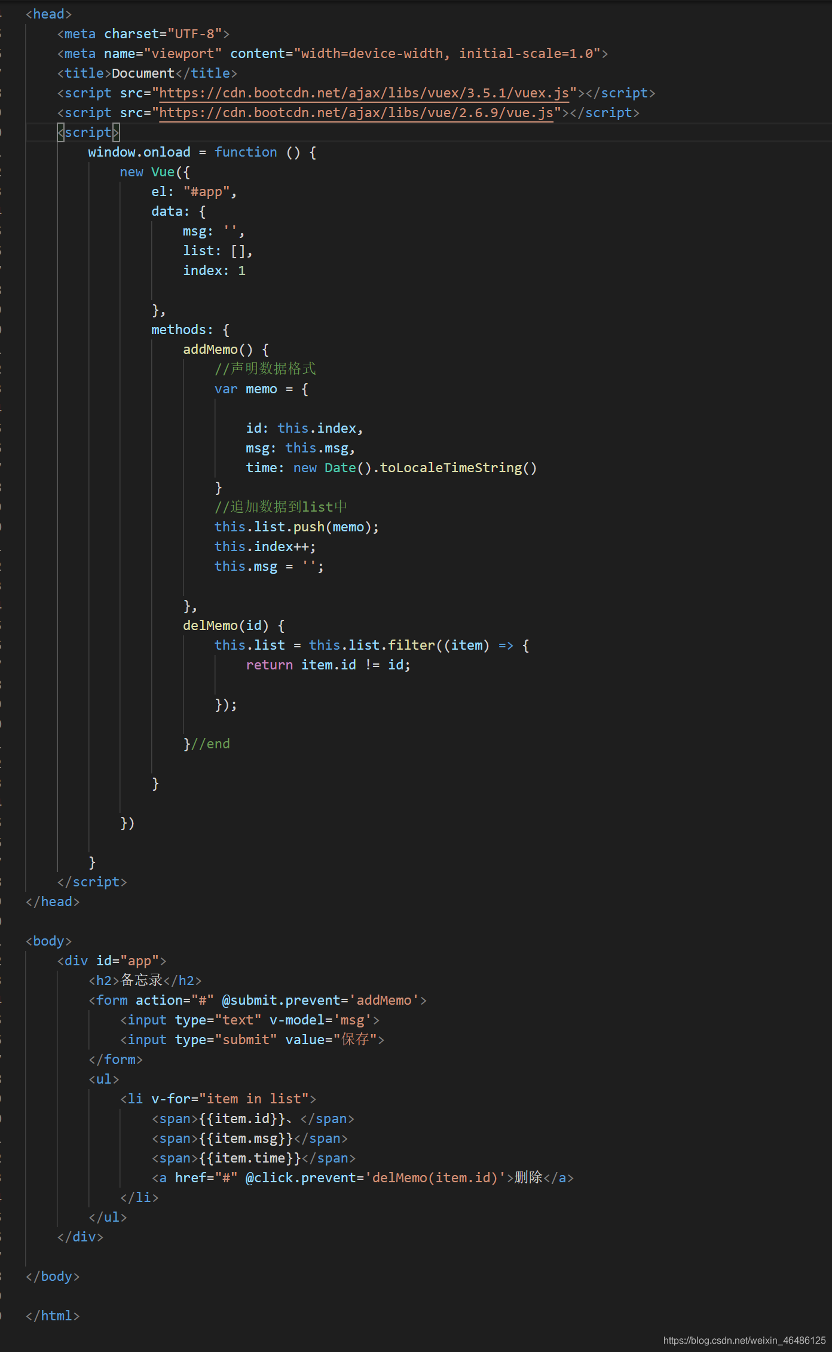Click the closing </head> tag
This screenshot has height=1352, width=832.
click(x=53, y=902)
